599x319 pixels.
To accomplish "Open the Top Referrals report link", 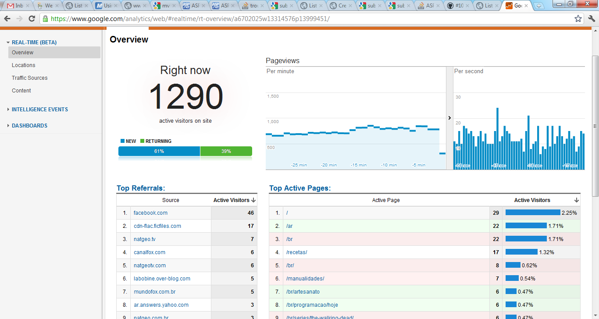I will pyautogui.click(x=141, y=188).
